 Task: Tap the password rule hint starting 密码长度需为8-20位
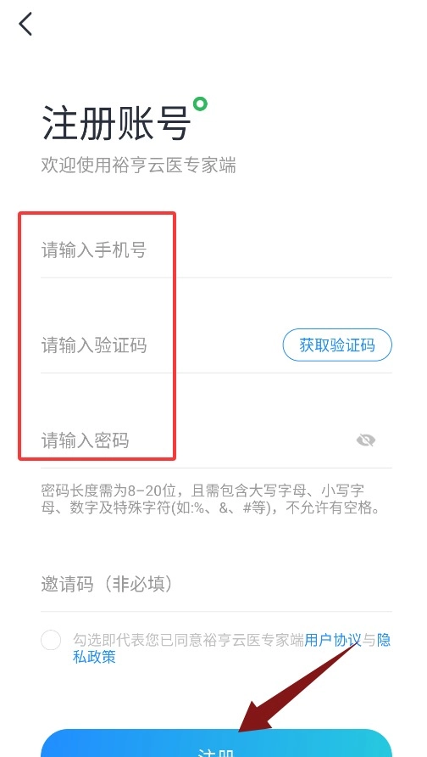point(211,500)
